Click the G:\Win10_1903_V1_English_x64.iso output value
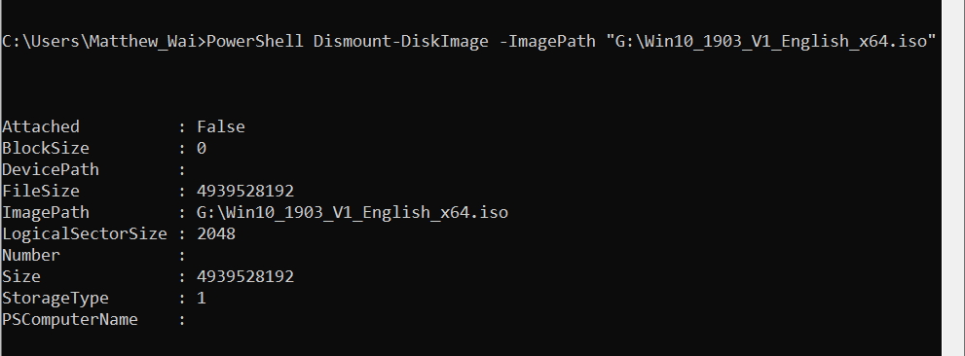 (x=353, y=213)
